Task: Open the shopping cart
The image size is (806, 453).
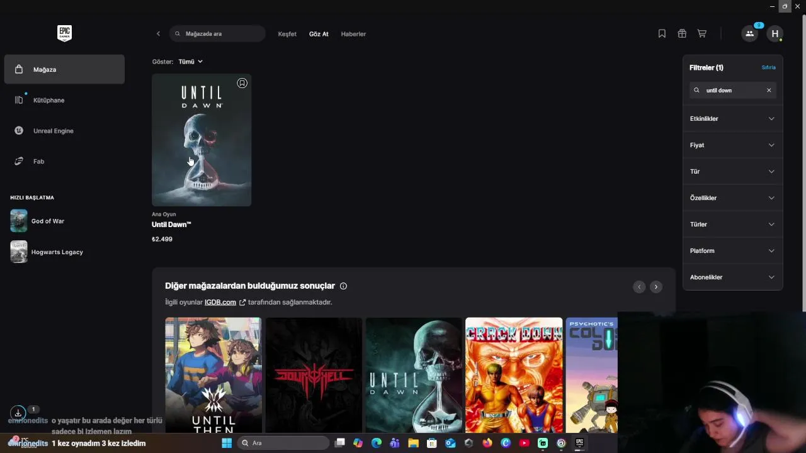Action: [x=701, y=34]
